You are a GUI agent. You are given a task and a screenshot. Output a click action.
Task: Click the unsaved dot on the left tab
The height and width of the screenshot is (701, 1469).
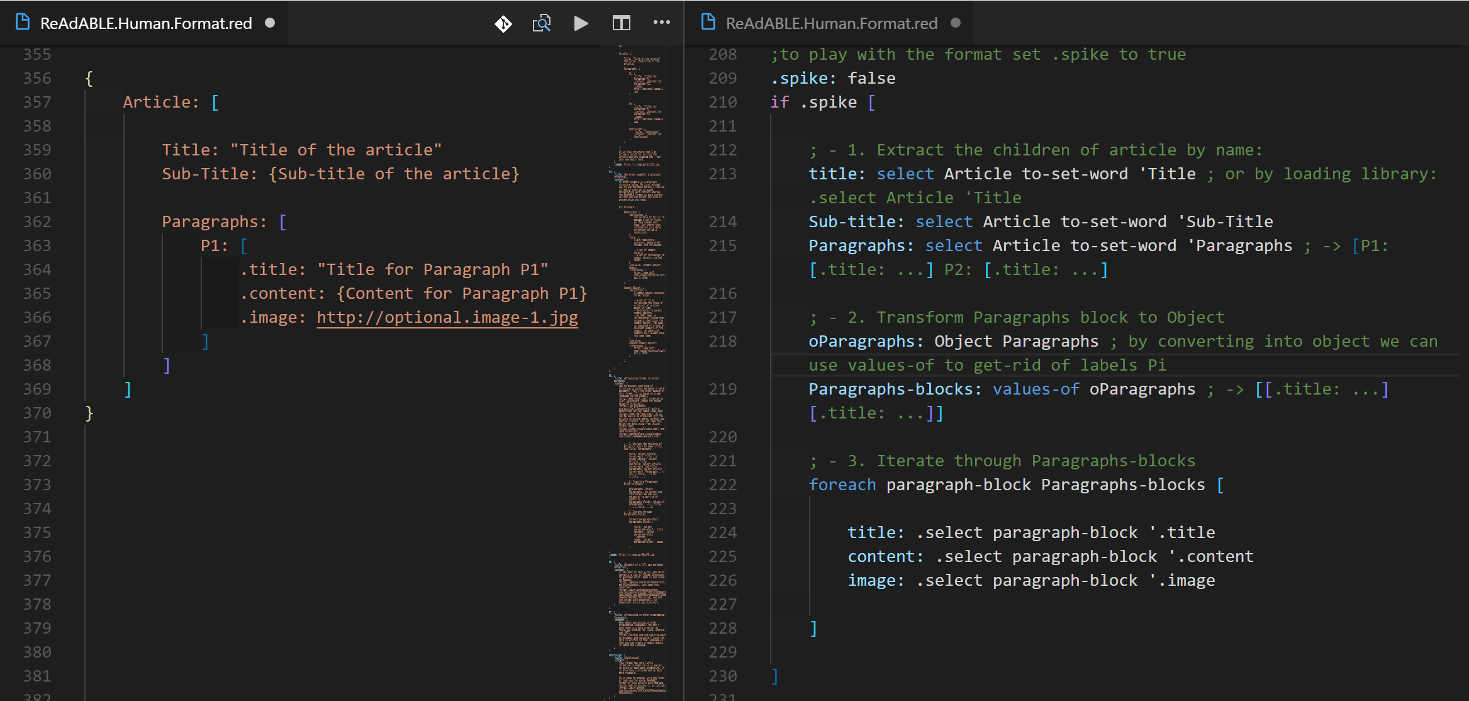270,23
